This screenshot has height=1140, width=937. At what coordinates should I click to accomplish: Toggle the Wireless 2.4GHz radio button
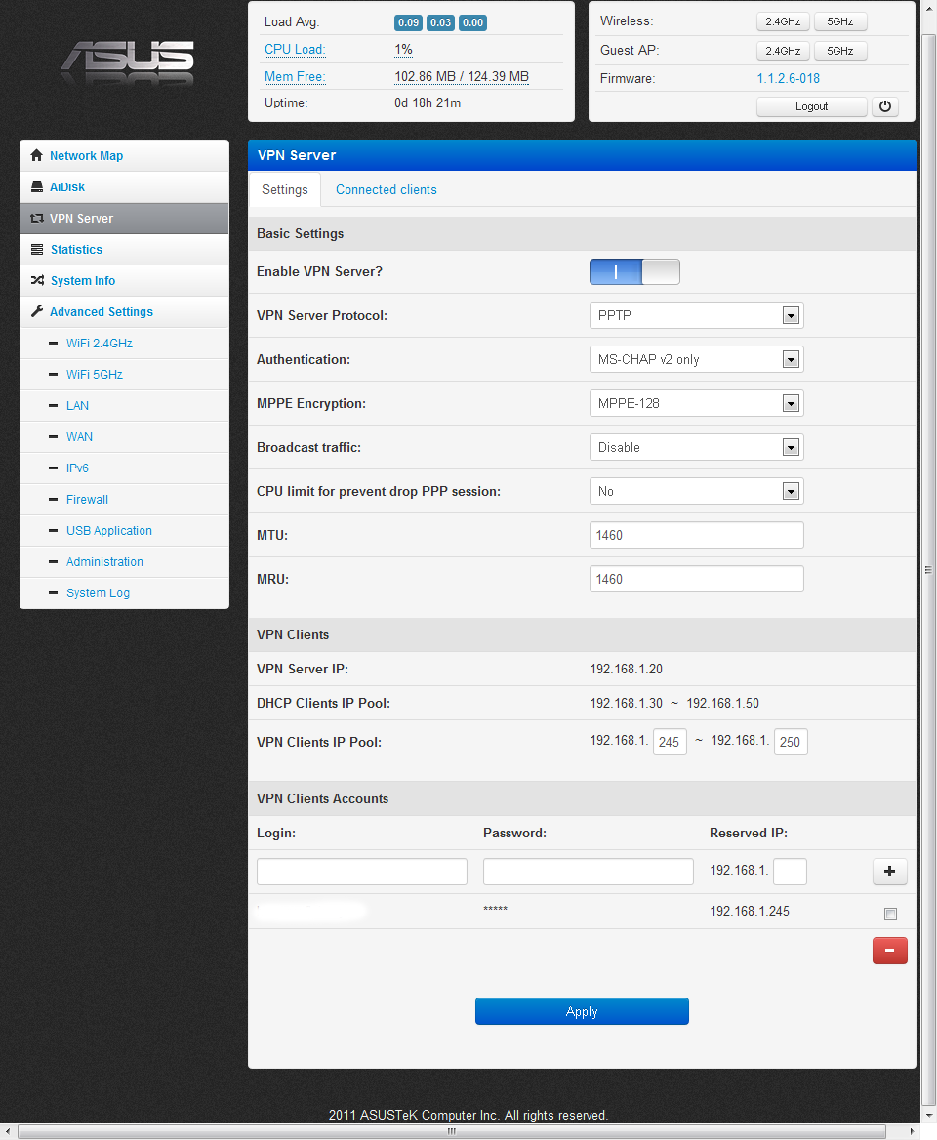783,21
